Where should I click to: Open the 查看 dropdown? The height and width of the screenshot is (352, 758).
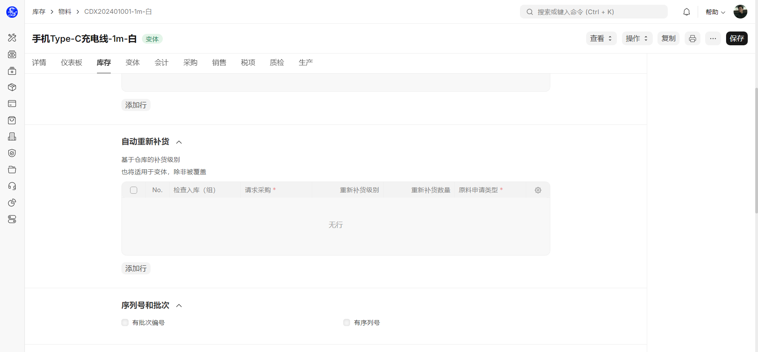click(601, 38)
